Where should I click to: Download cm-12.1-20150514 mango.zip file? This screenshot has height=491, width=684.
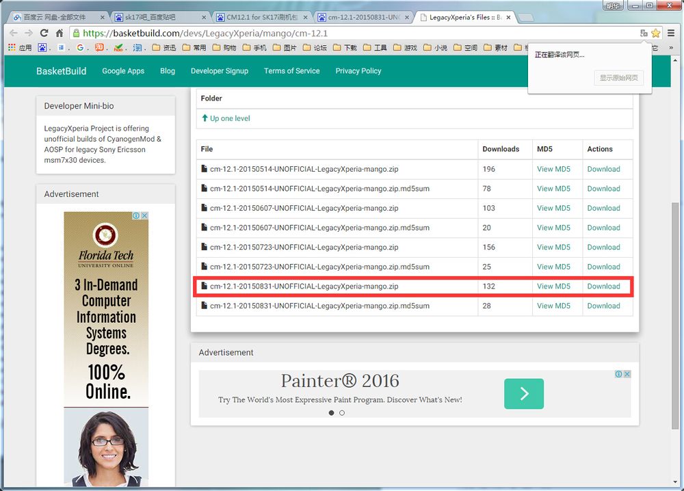pyautogui.click(x=603, y=169)
